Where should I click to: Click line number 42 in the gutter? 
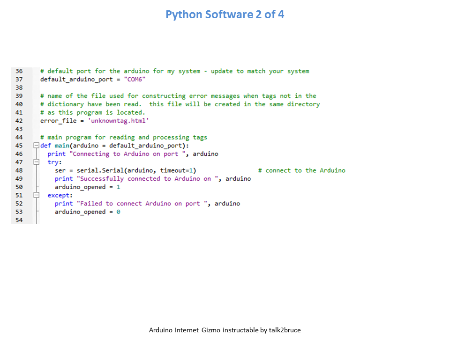pos(19,121)
